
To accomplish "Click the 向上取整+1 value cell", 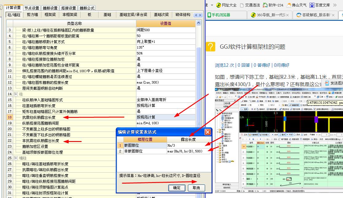I will (166, 42).
